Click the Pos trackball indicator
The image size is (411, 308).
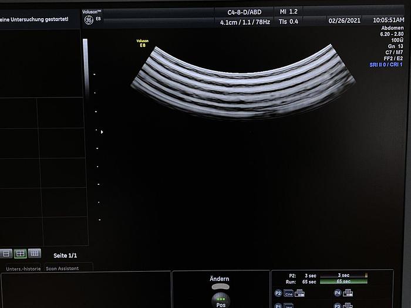click(x=221, y=300)
